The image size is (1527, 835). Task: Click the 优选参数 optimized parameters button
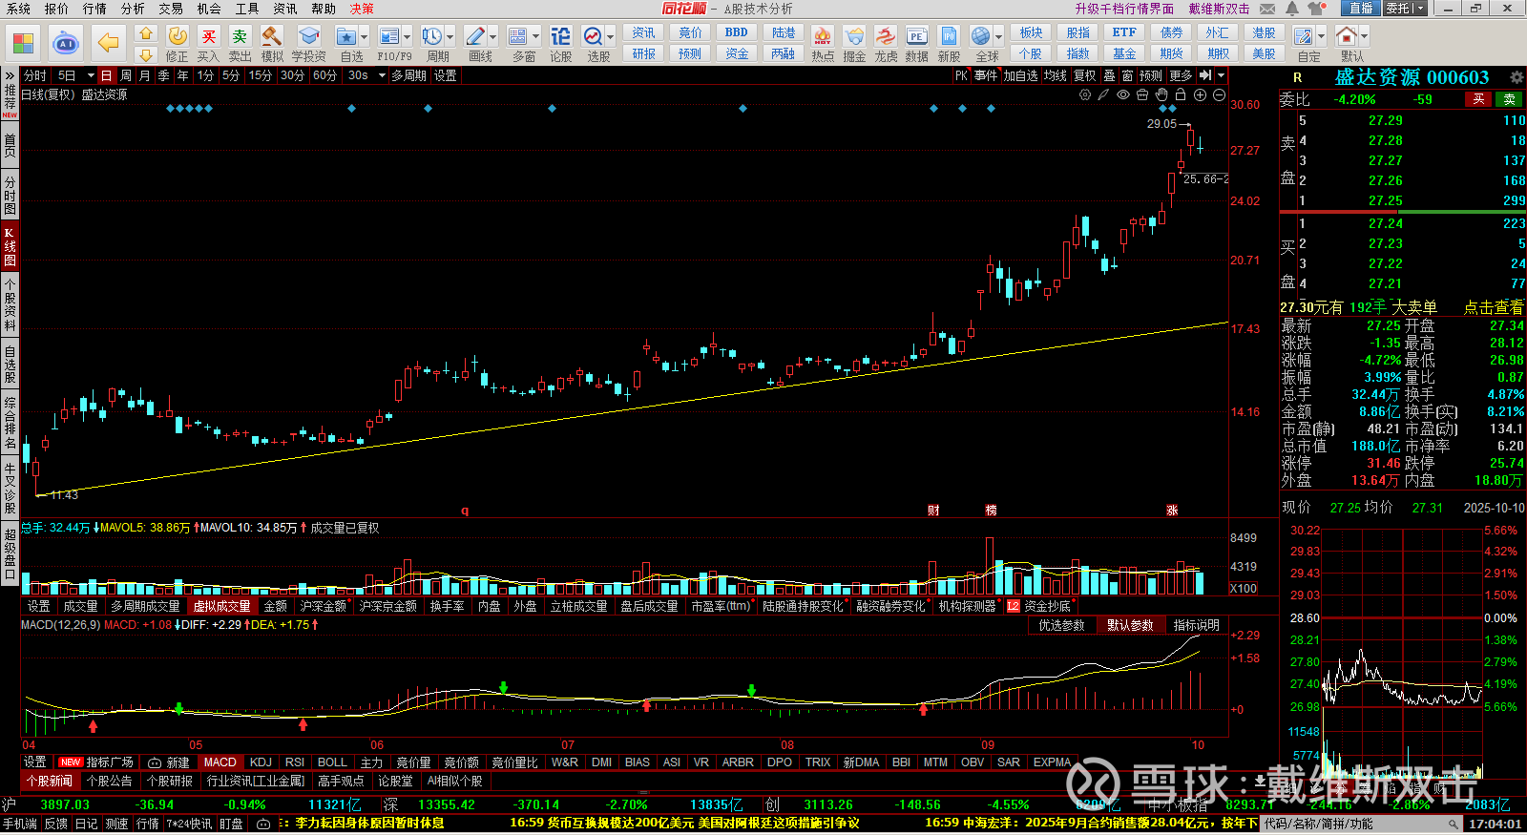[1061, 625]
